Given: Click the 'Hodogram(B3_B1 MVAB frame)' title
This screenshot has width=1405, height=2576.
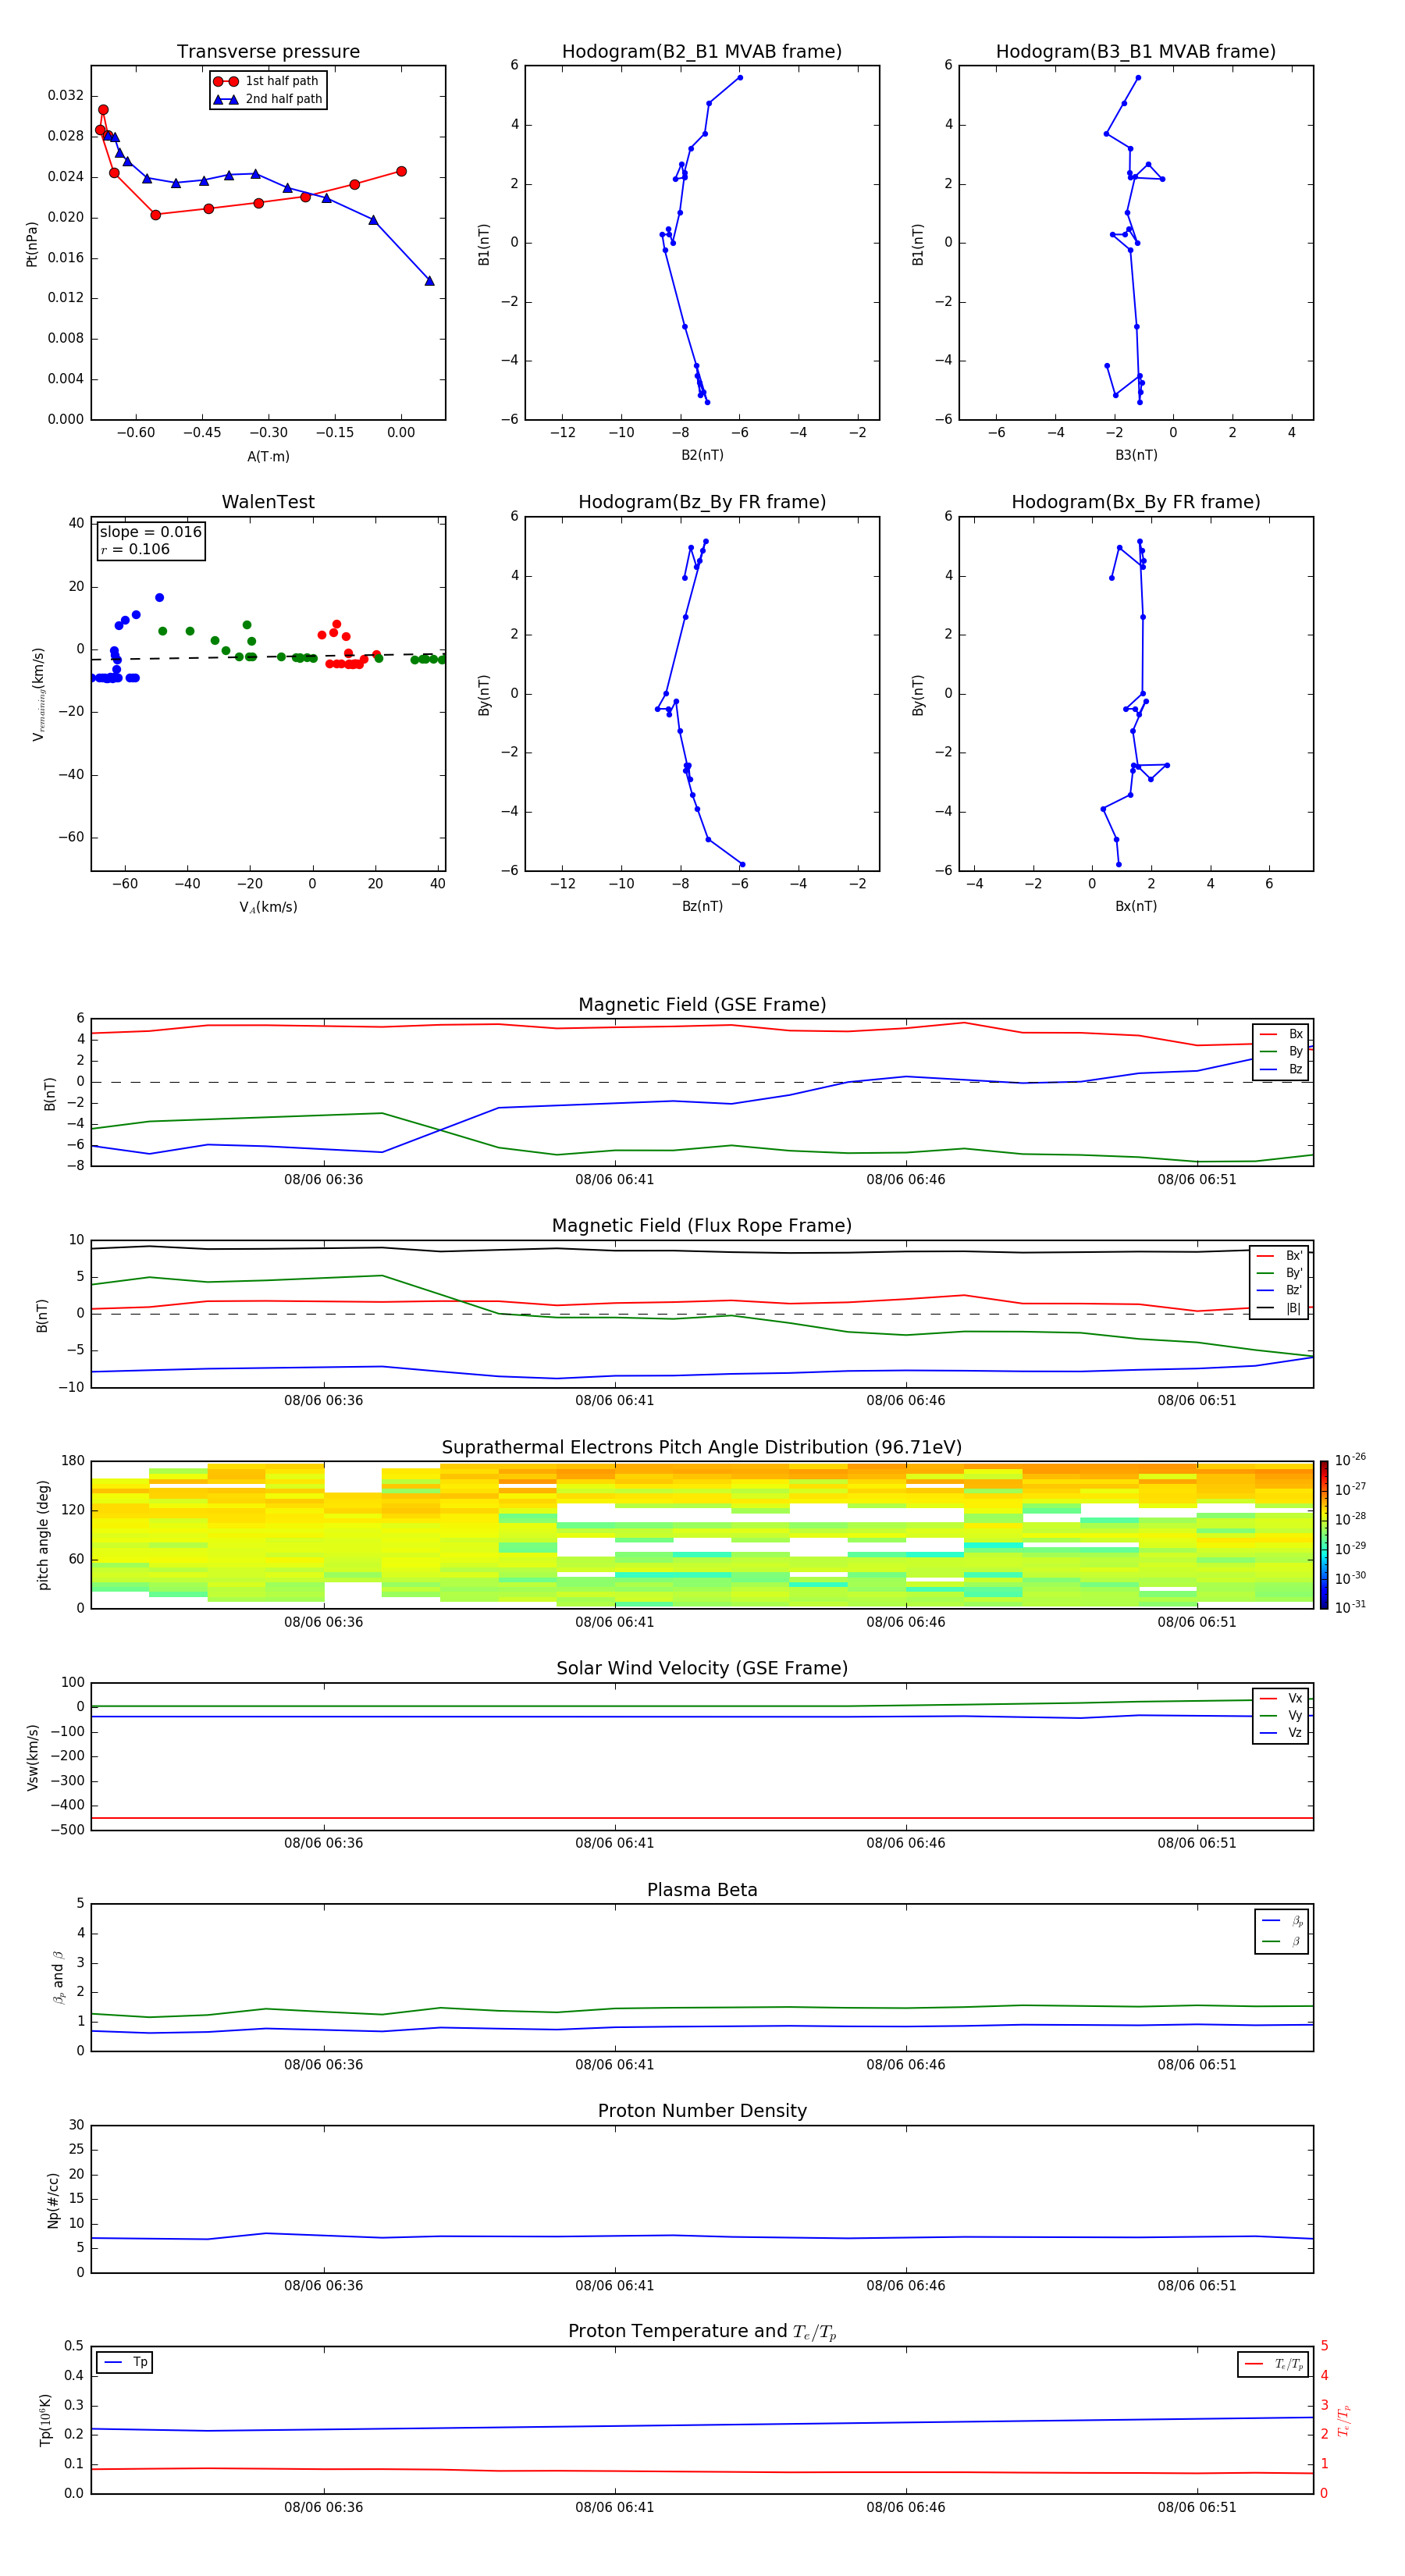Looking at the screenshot, I should pyautogui.click(x=1136, y=51).
